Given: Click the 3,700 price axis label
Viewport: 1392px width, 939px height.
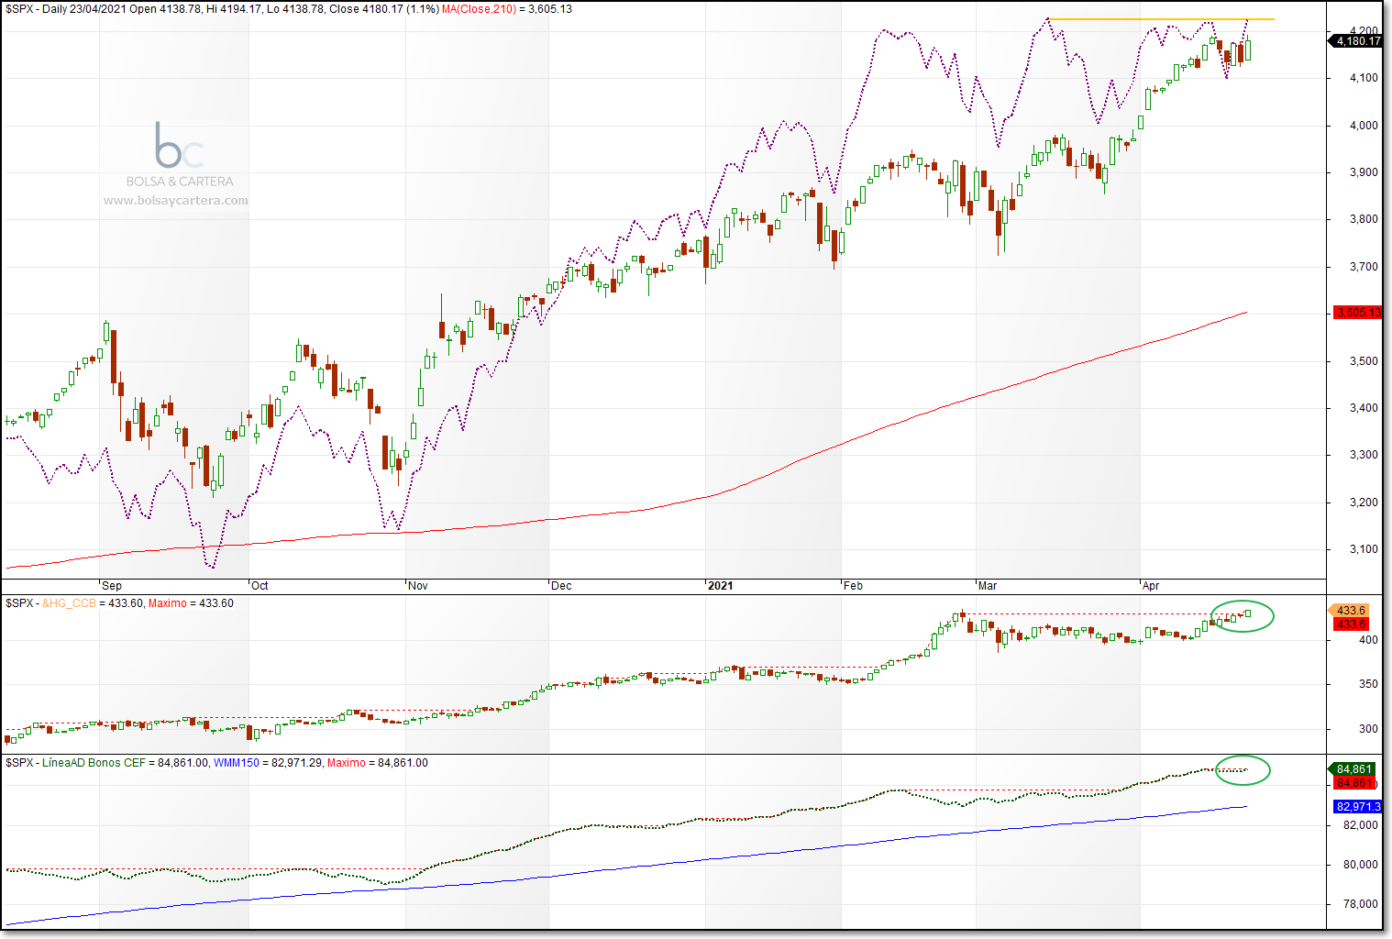Looking at the screenshot, I should [1364, 267].
